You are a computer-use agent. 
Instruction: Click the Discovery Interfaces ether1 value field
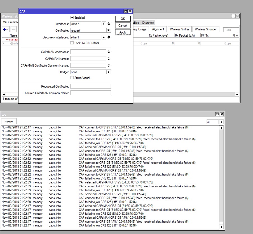point(86,37)
